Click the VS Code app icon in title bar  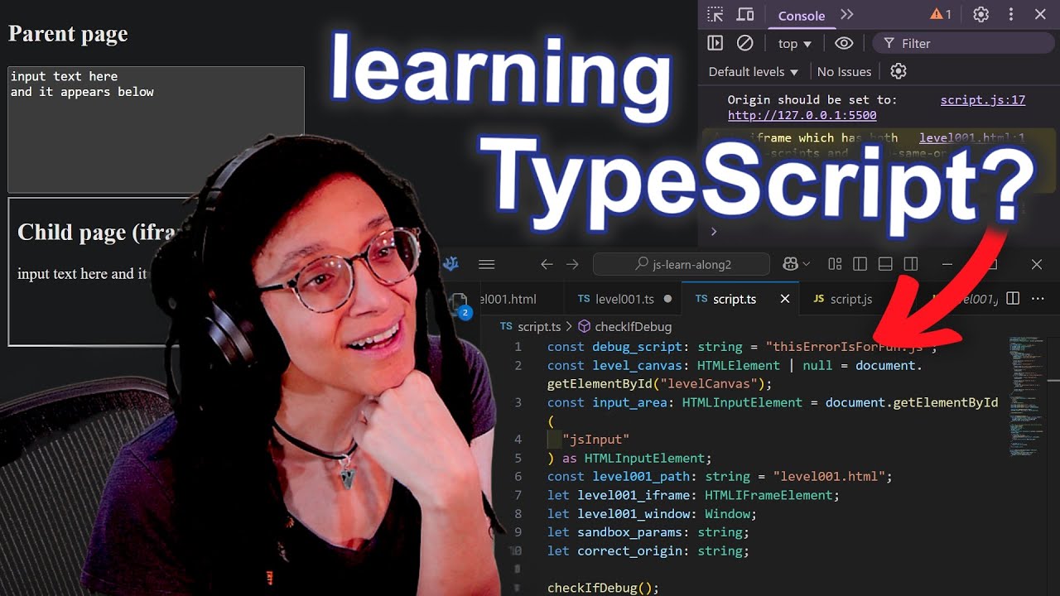(451, 264)
